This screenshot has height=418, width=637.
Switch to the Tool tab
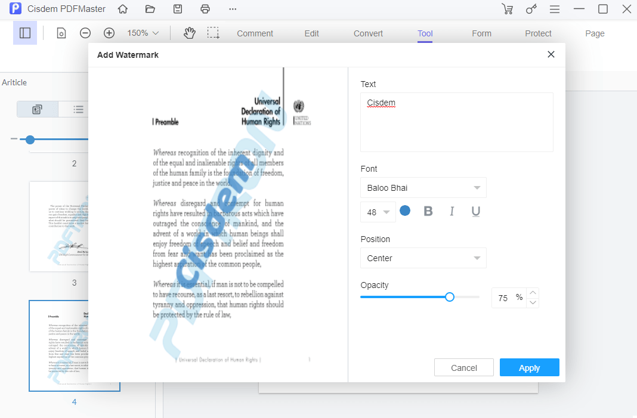425,33
